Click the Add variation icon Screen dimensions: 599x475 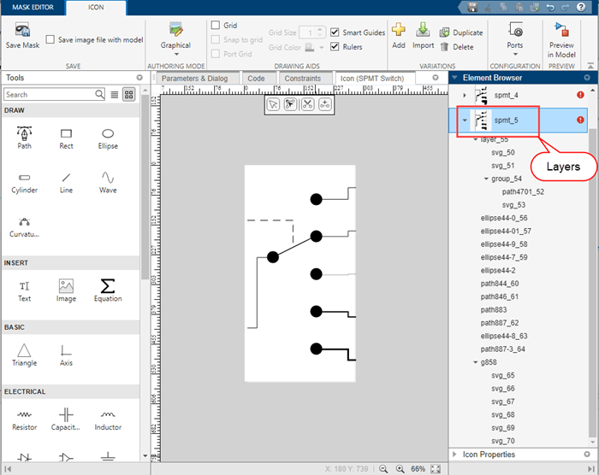pyautogui.click(x=399, y=29)
